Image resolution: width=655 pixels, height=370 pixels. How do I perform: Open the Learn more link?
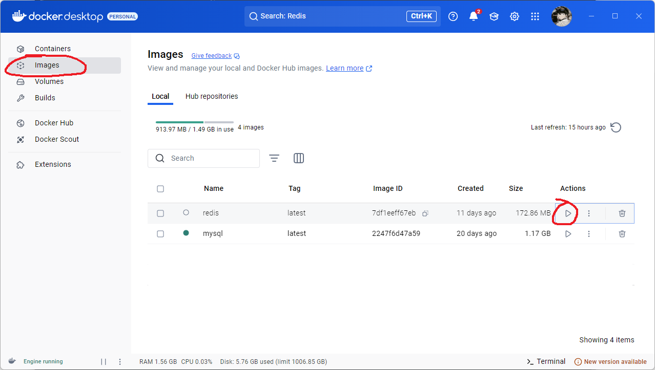pyautogui.click(x=344, y=68)
